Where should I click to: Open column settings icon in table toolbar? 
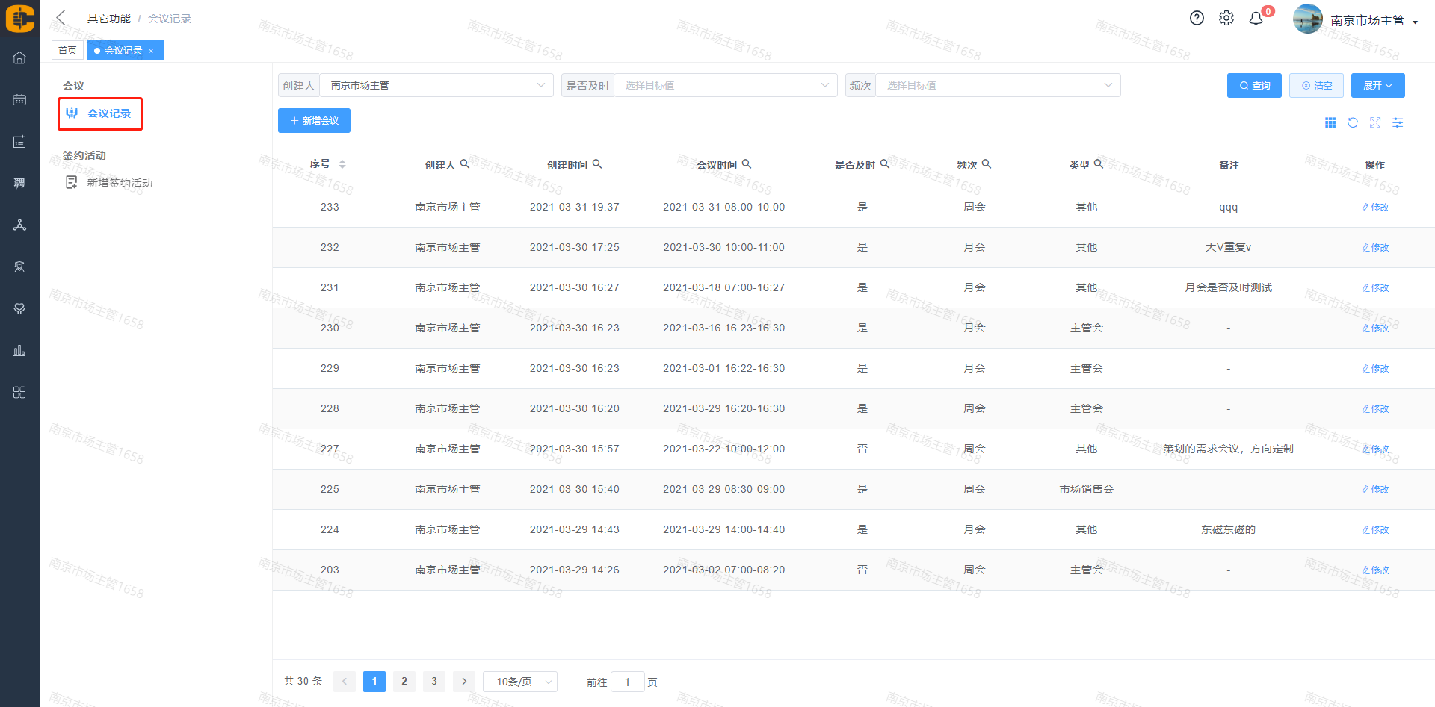tap(1398, 123)
